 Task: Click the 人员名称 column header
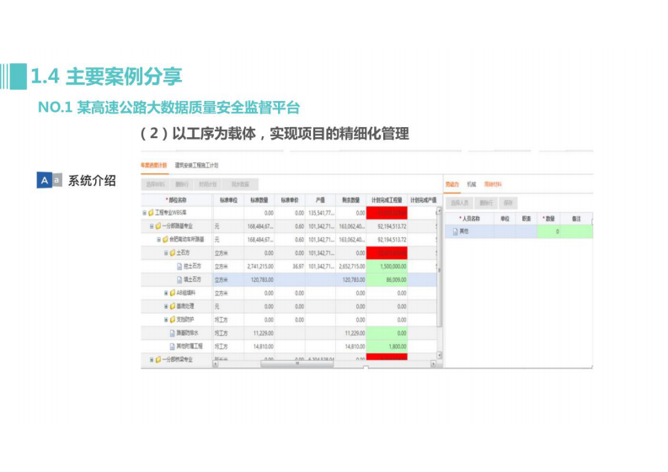coord(470,219)
